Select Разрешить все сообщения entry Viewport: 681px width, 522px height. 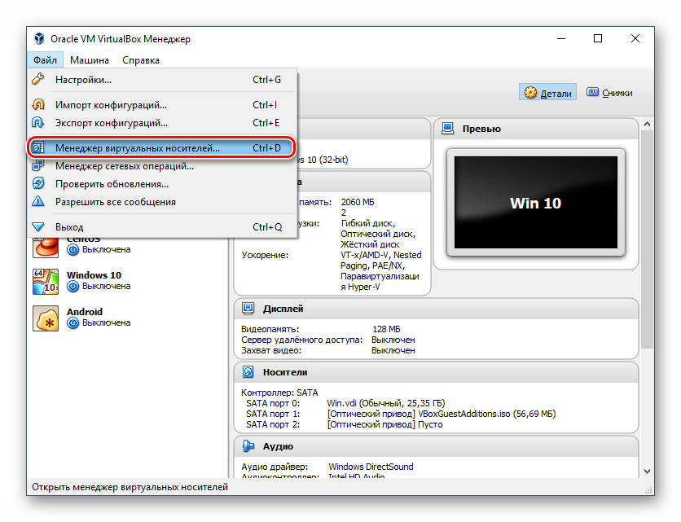(x=162, y=202)
